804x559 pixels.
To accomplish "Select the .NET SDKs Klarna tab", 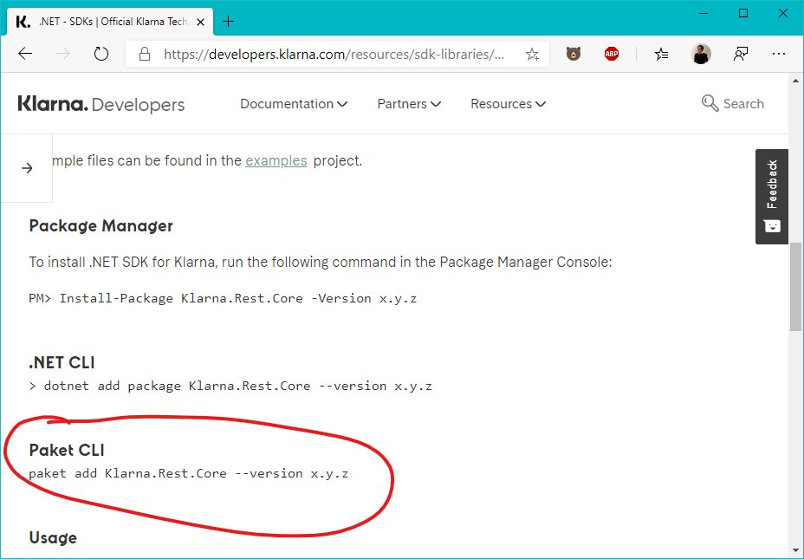I will [x=110, y=22].
